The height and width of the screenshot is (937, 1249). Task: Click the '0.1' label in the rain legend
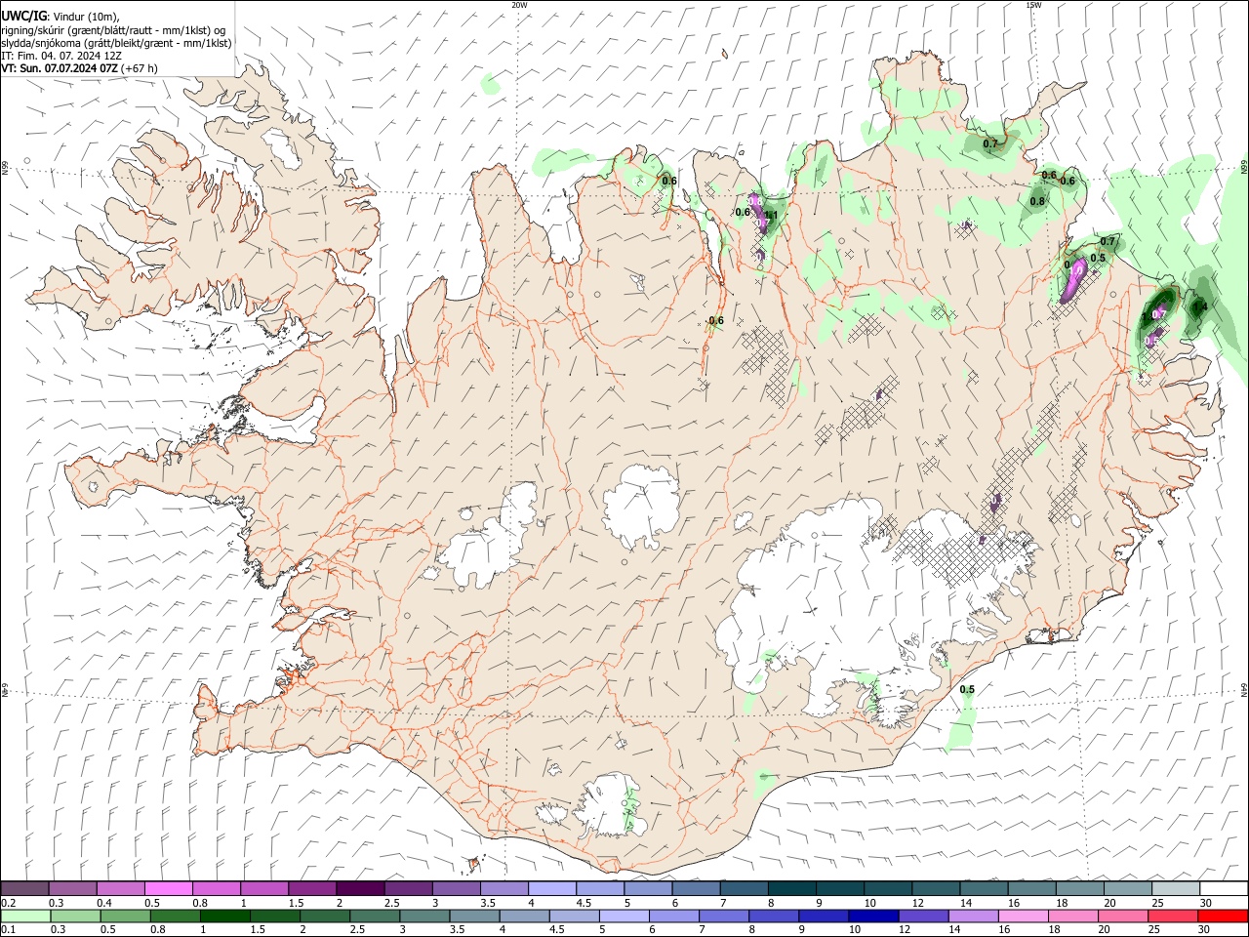pyautogui.click(x=9, y=930)
